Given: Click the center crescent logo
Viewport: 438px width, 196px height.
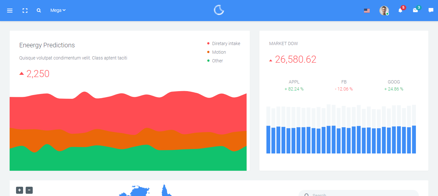Looking at the screenshot, I should pos(219,10).
